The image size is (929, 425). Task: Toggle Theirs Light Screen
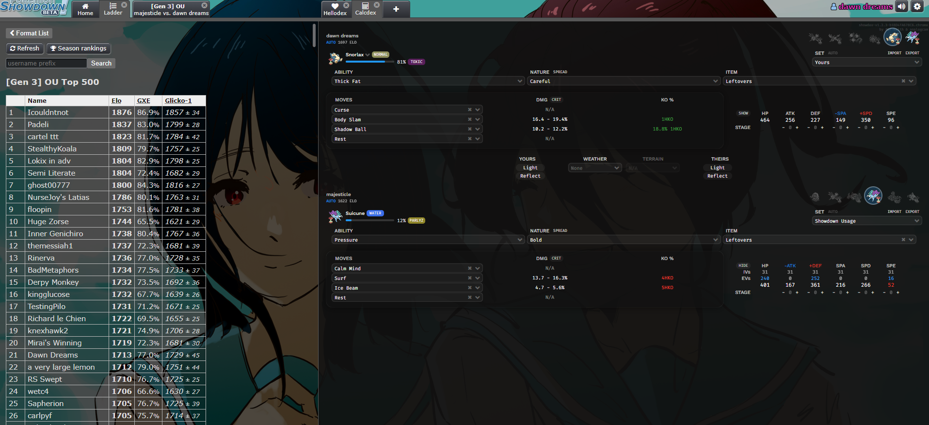tap(717, 167)
